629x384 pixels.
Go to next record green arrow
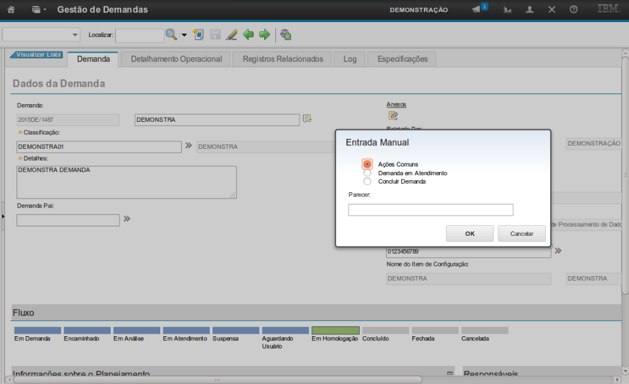coord(264,35)
